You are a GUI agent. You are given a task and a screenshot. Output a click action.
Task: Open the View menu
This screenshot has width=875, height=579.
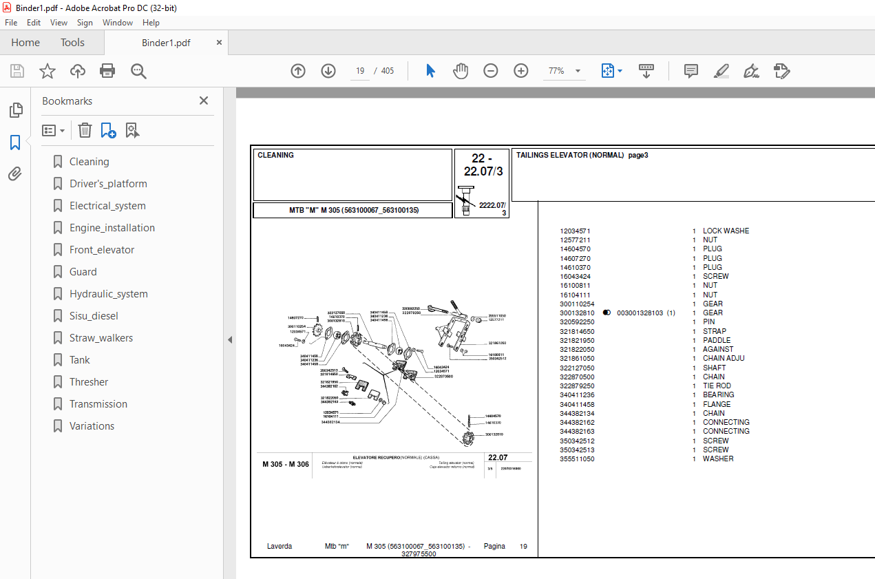pyautogui.click(x=59, y=23)
